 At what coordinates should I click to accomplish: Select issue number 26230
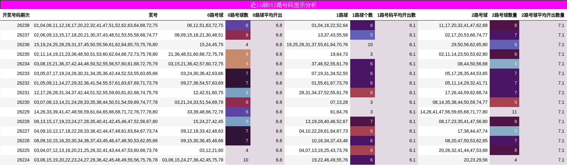pos(23,102)
